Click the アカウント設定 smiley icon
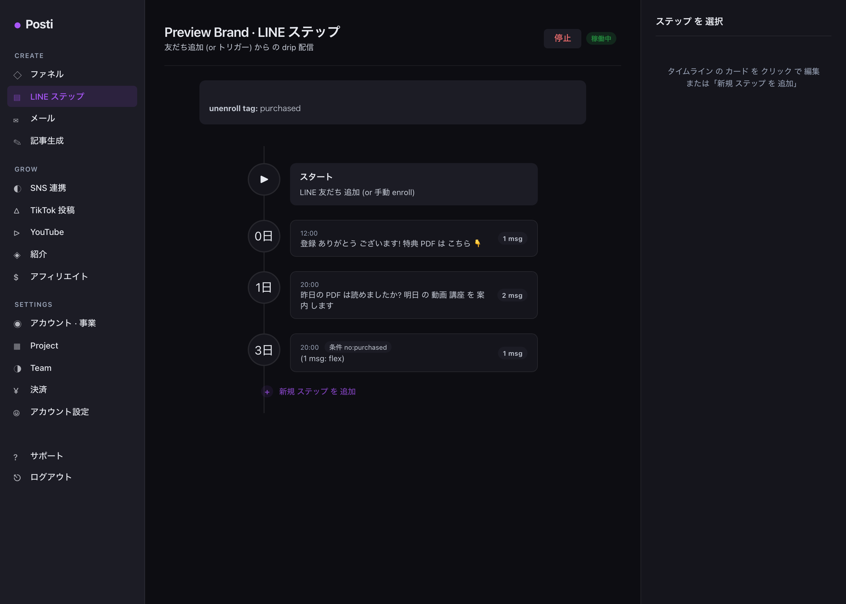The width and height of the screenshot is (846, 604). click(x=16, y=413)
